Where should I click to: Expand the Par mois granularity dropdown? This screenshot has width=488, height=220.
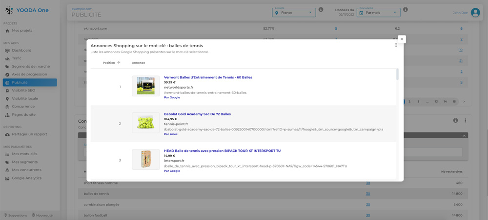tap(379, 13)
